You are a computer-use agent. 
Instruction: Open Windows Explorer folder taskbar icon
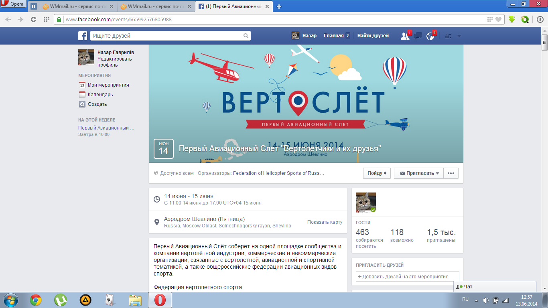(x=135, y=300)
